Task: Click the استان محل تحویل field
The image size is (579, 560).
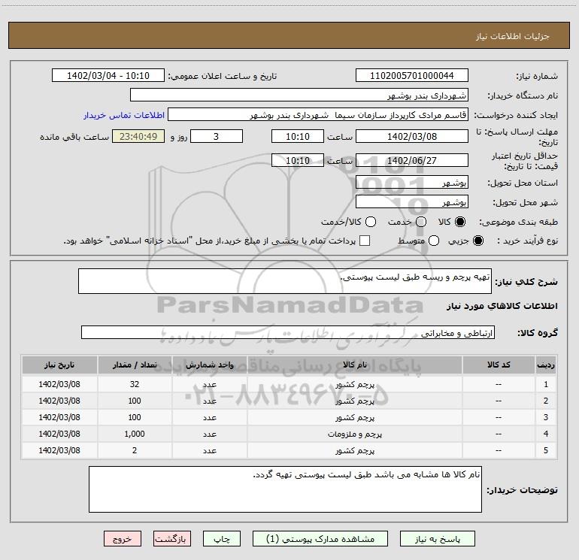Action: point(411,183)
